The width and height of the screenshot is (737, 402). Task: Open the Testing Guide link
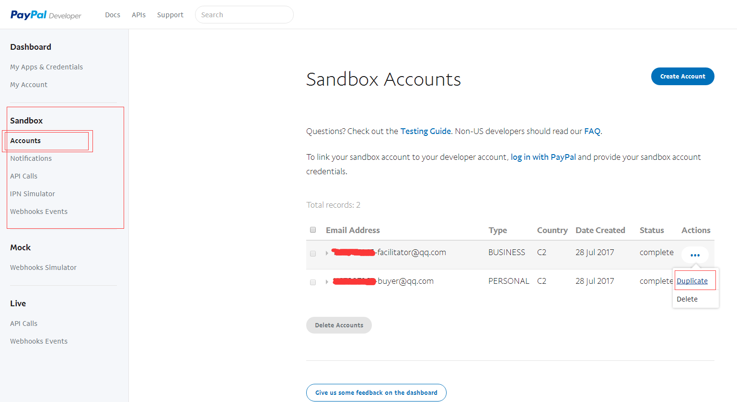[x=426, y=131]
